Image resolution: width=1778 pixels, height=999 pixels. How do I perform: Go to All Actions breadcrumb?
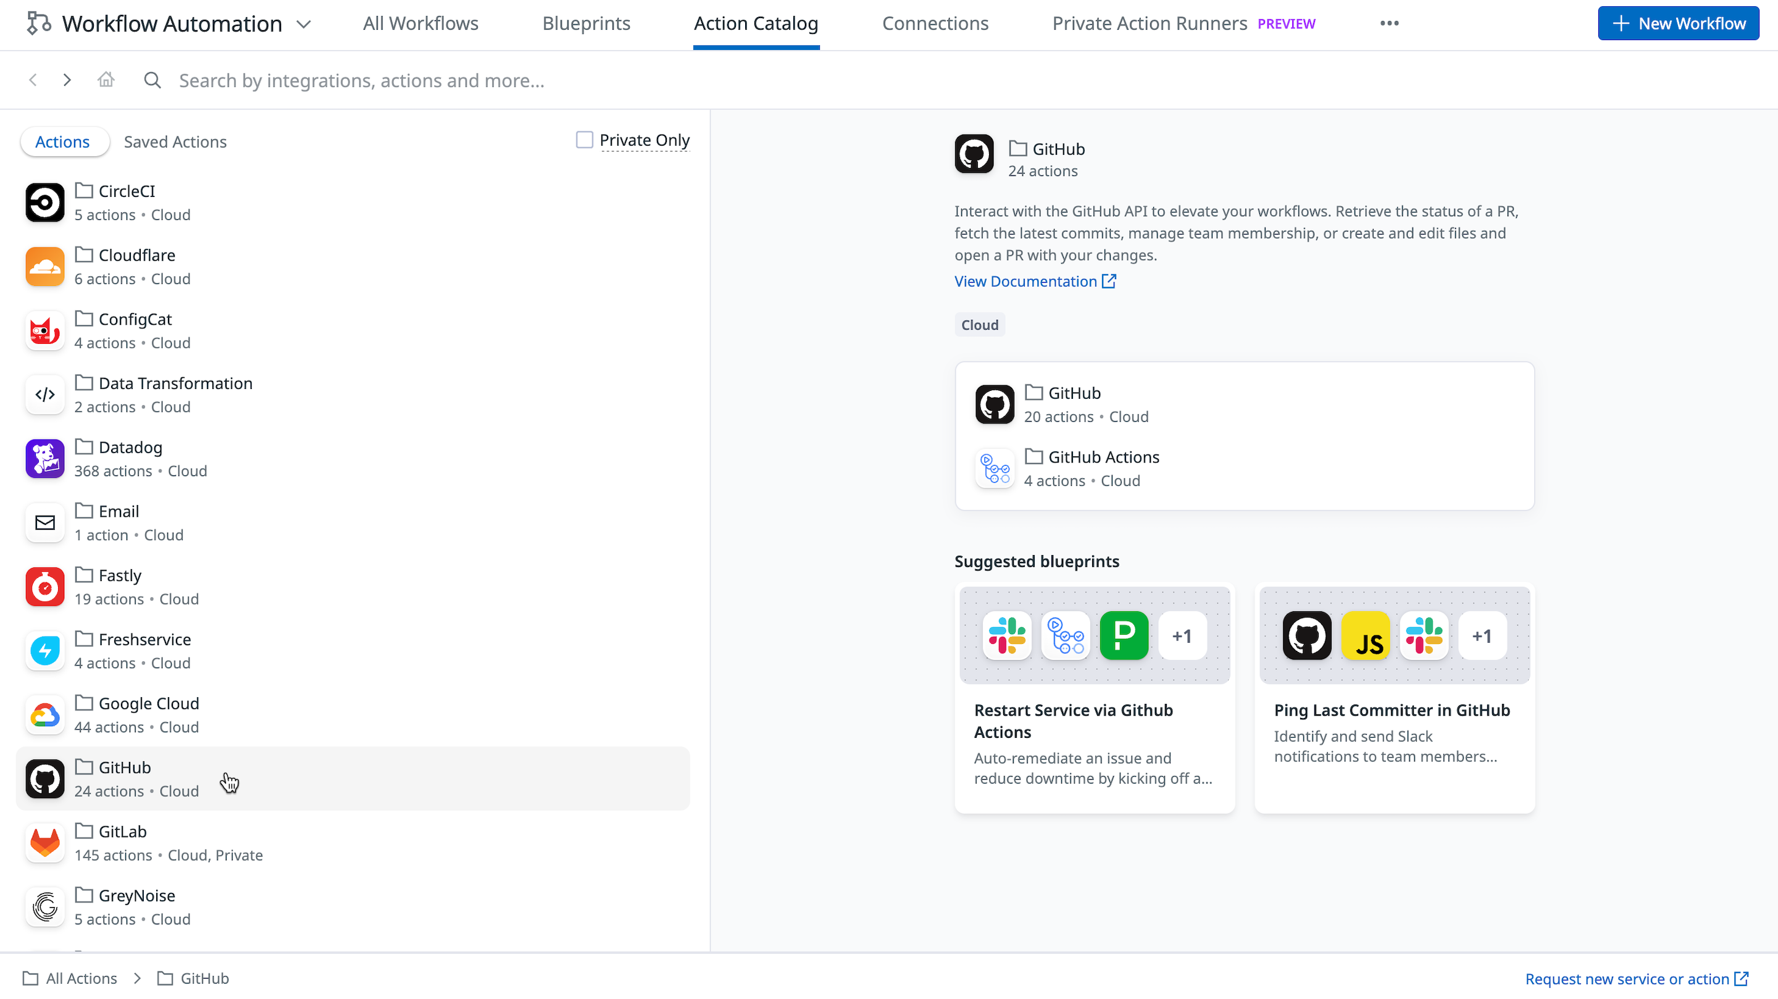pos(70,978)
